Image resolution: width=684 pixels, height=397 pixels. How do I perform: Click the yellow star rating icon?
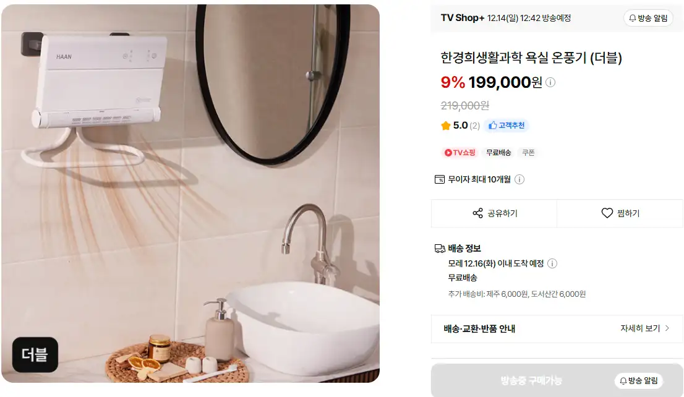click(x=445, y=126)
